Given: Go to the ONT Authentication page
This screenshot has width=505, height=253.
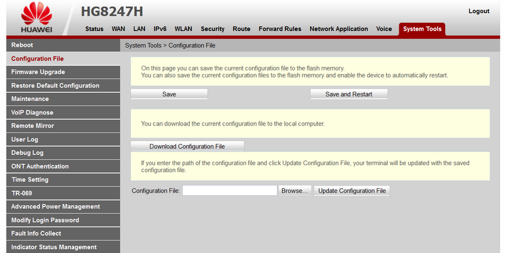Looking at the screenshot, I should pyautogui.click(x=40, y=167).
